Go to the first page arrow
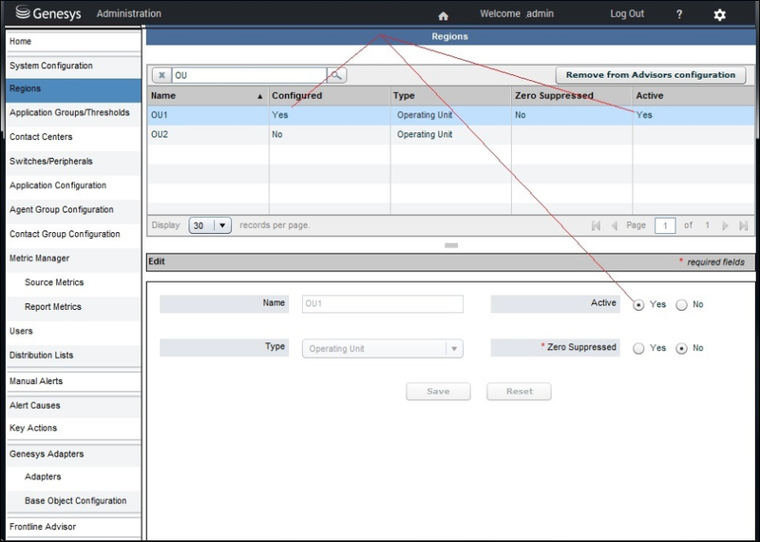 (x=596, y=225)
